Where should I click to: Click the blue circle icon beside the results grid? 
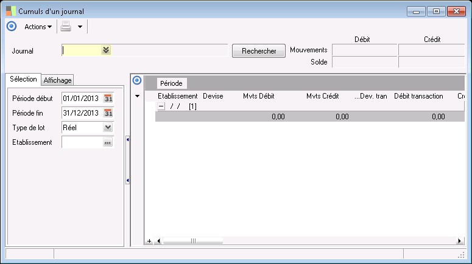(137, 80)
